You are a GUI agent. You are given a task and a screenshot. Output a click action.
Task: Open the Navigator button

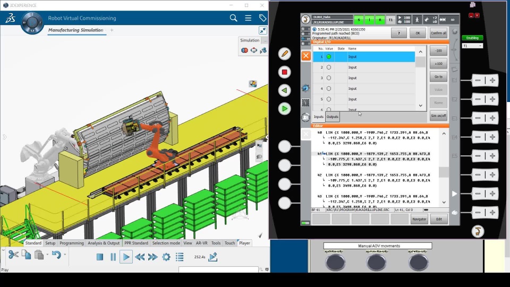[x=419, y=220]
